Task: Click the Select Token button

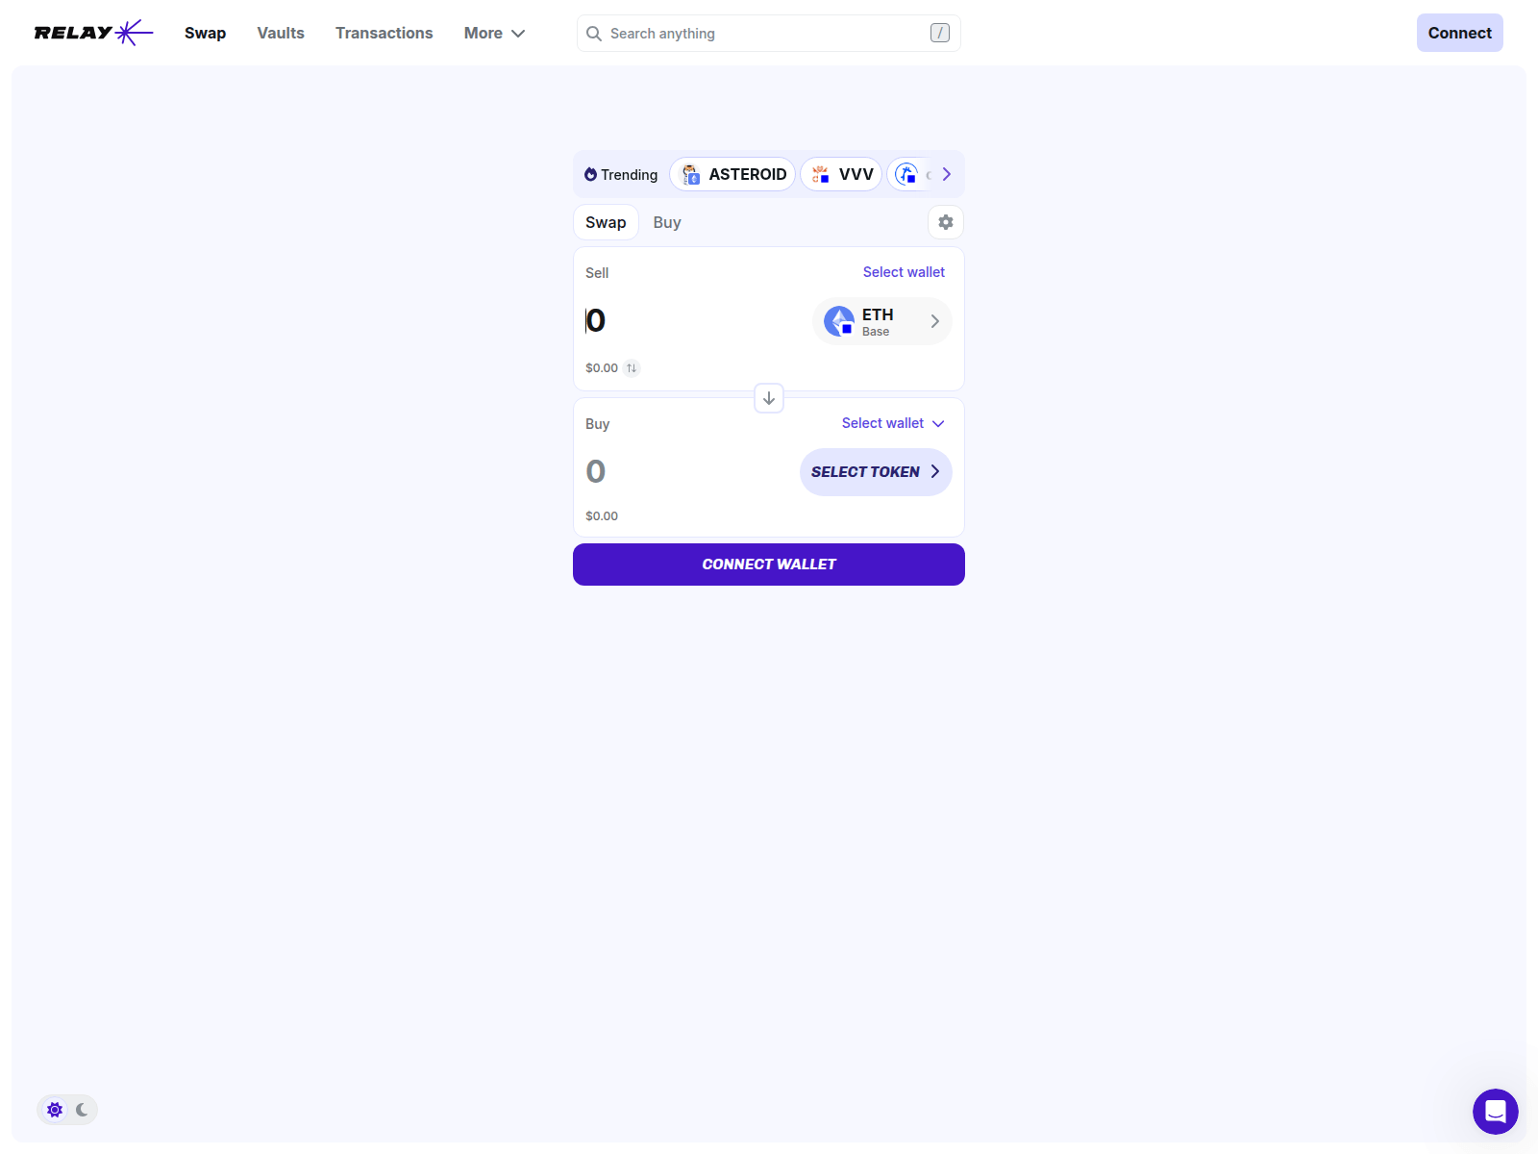Action: pos(875,472)
